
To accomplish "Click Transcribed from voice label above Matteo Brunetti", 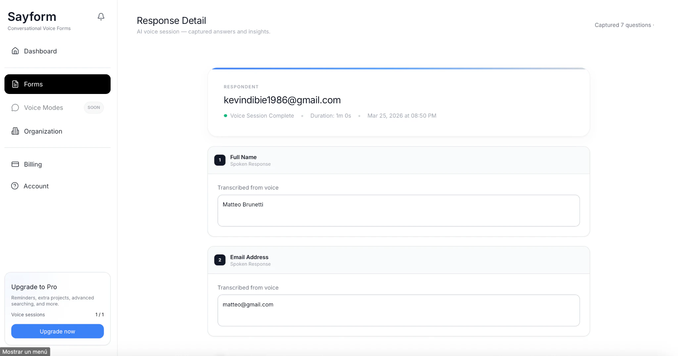I will point(248,188).
